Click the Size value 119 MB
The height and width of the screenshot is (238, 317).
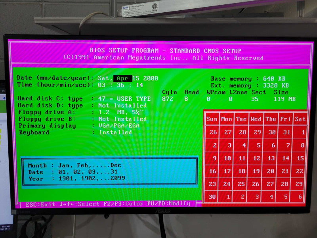point(285,99)
